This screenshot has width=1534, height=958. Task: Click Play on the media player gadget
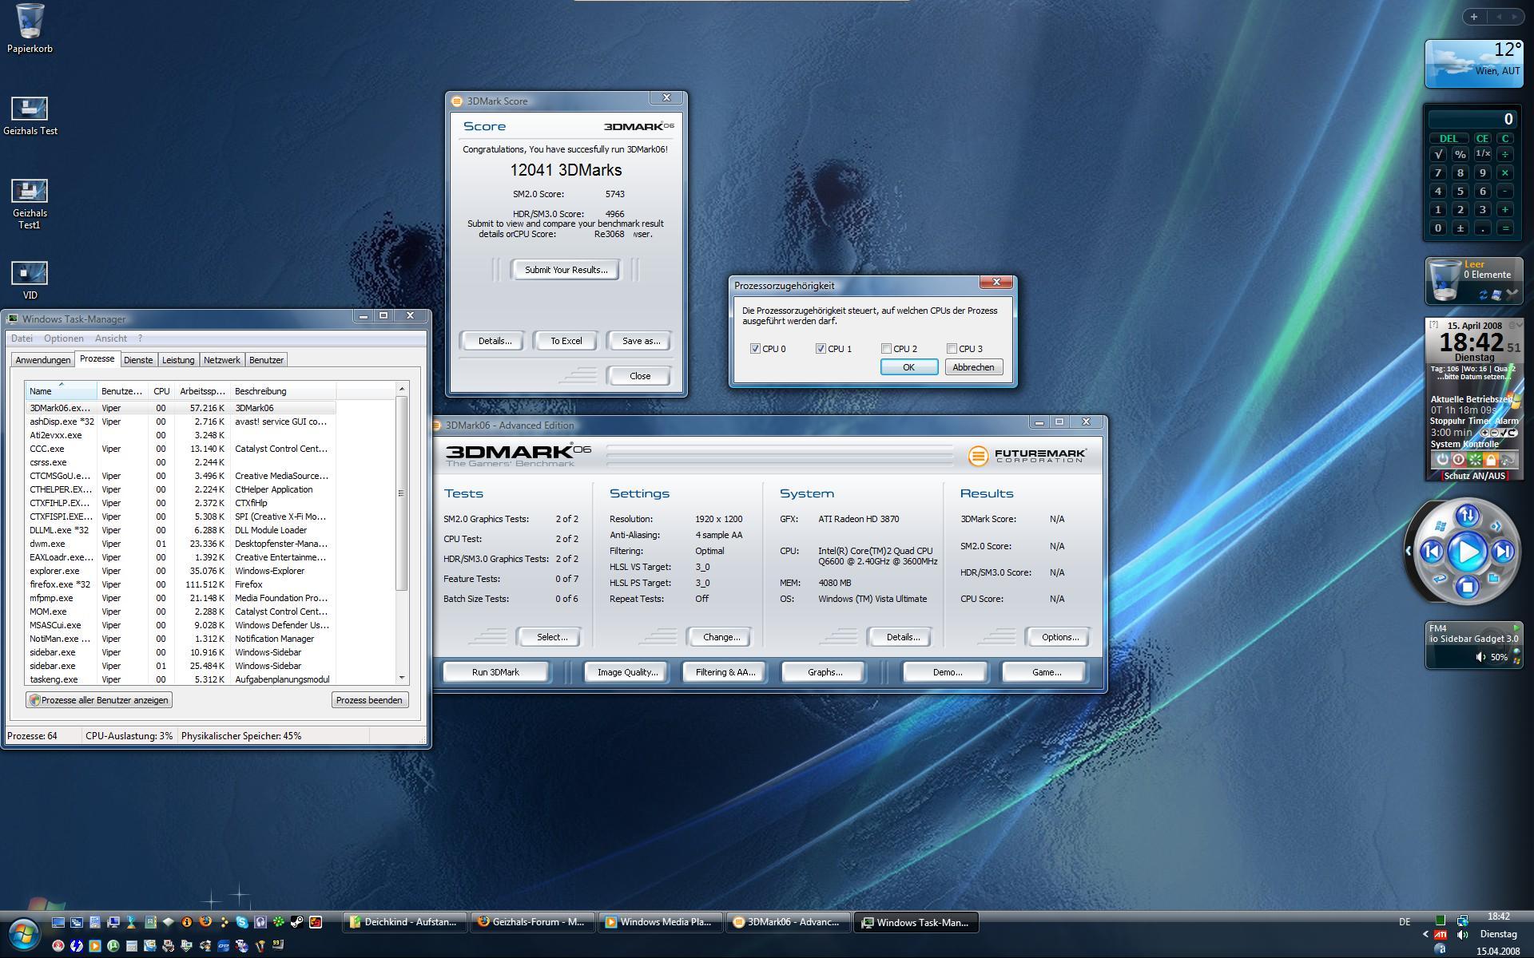(1468, 552)
